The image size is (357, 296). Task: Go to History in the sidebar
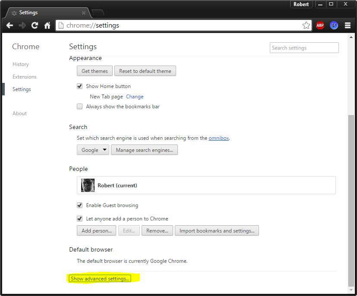(21, 64)
